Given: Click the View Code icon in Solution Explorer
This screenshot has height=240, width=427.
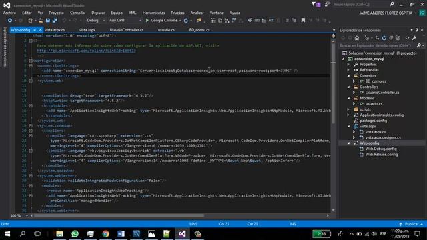Looking at the screenshot, I should pyautogui.click(x=407, y=38).
